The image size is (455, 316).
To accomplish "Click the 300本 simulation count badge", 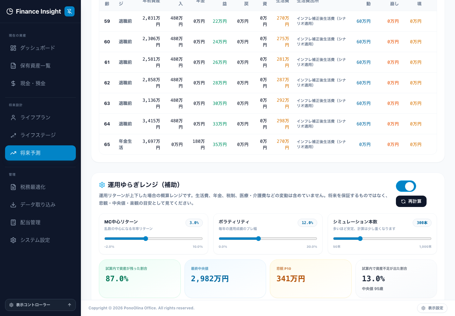I will coord(422,223).
